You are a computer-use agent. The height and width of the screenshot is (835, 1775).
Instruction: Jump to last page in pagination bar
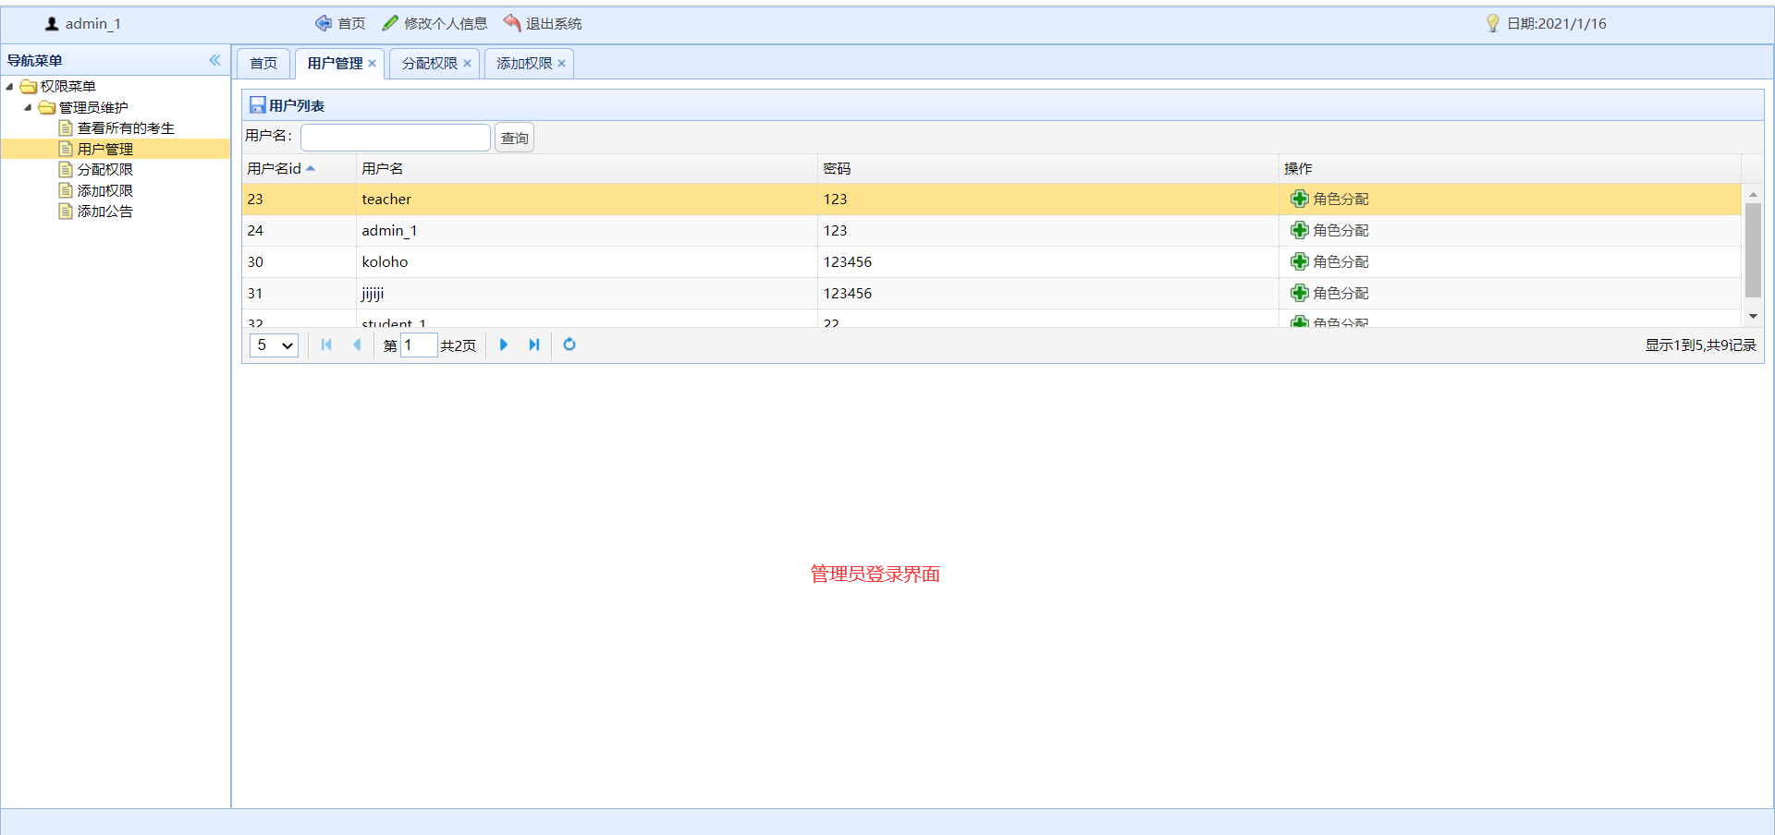533,345
